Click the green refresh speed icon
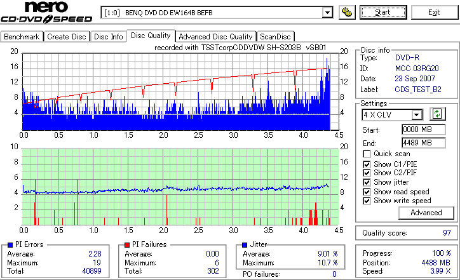Image resolution: width=460 pixels, height=280 pixels. pos(437,114)
